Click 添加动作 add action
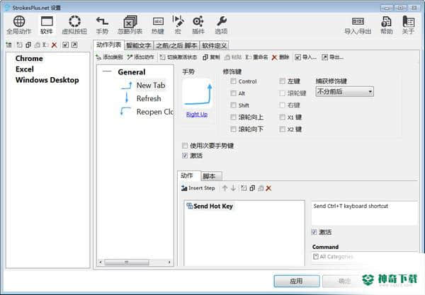 pos(141,57)
